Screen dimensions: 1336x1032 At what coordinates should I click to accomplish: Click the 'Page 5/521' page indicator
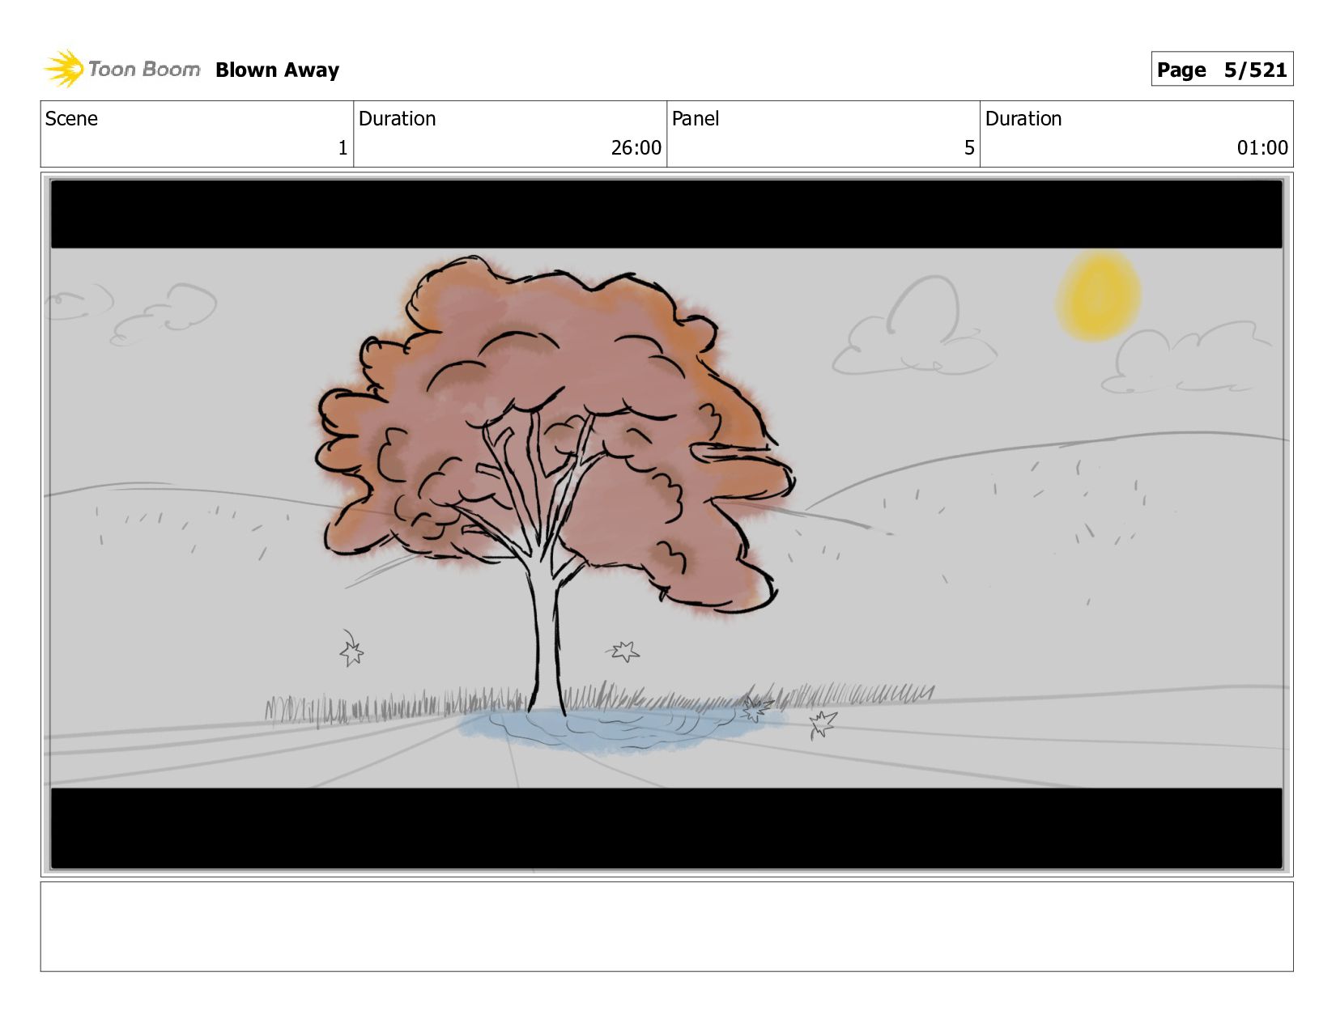click(x=1222, y=70)
